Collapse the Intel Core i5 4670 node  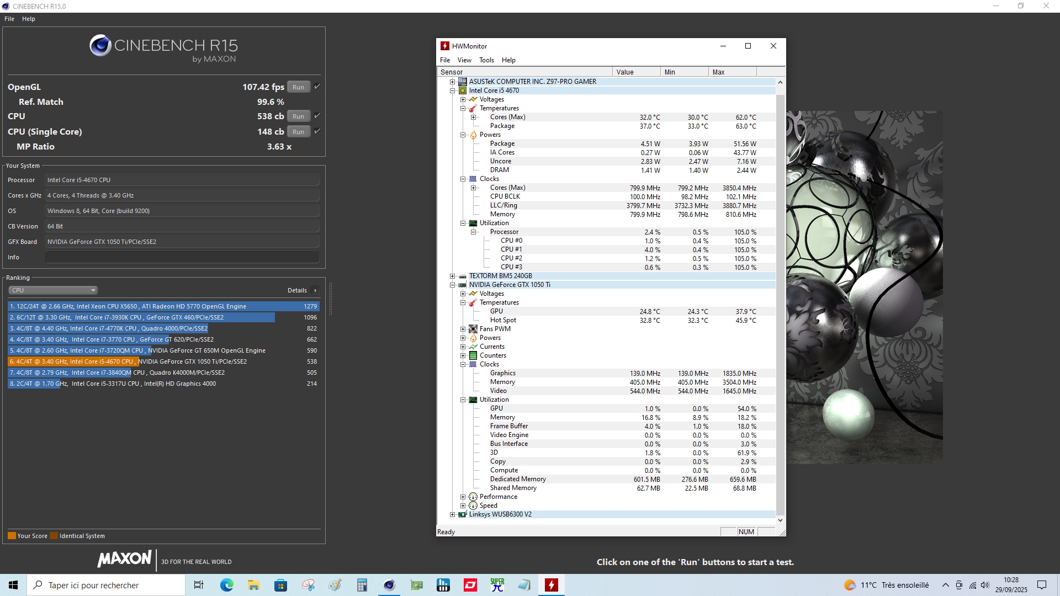click(453, 91)
